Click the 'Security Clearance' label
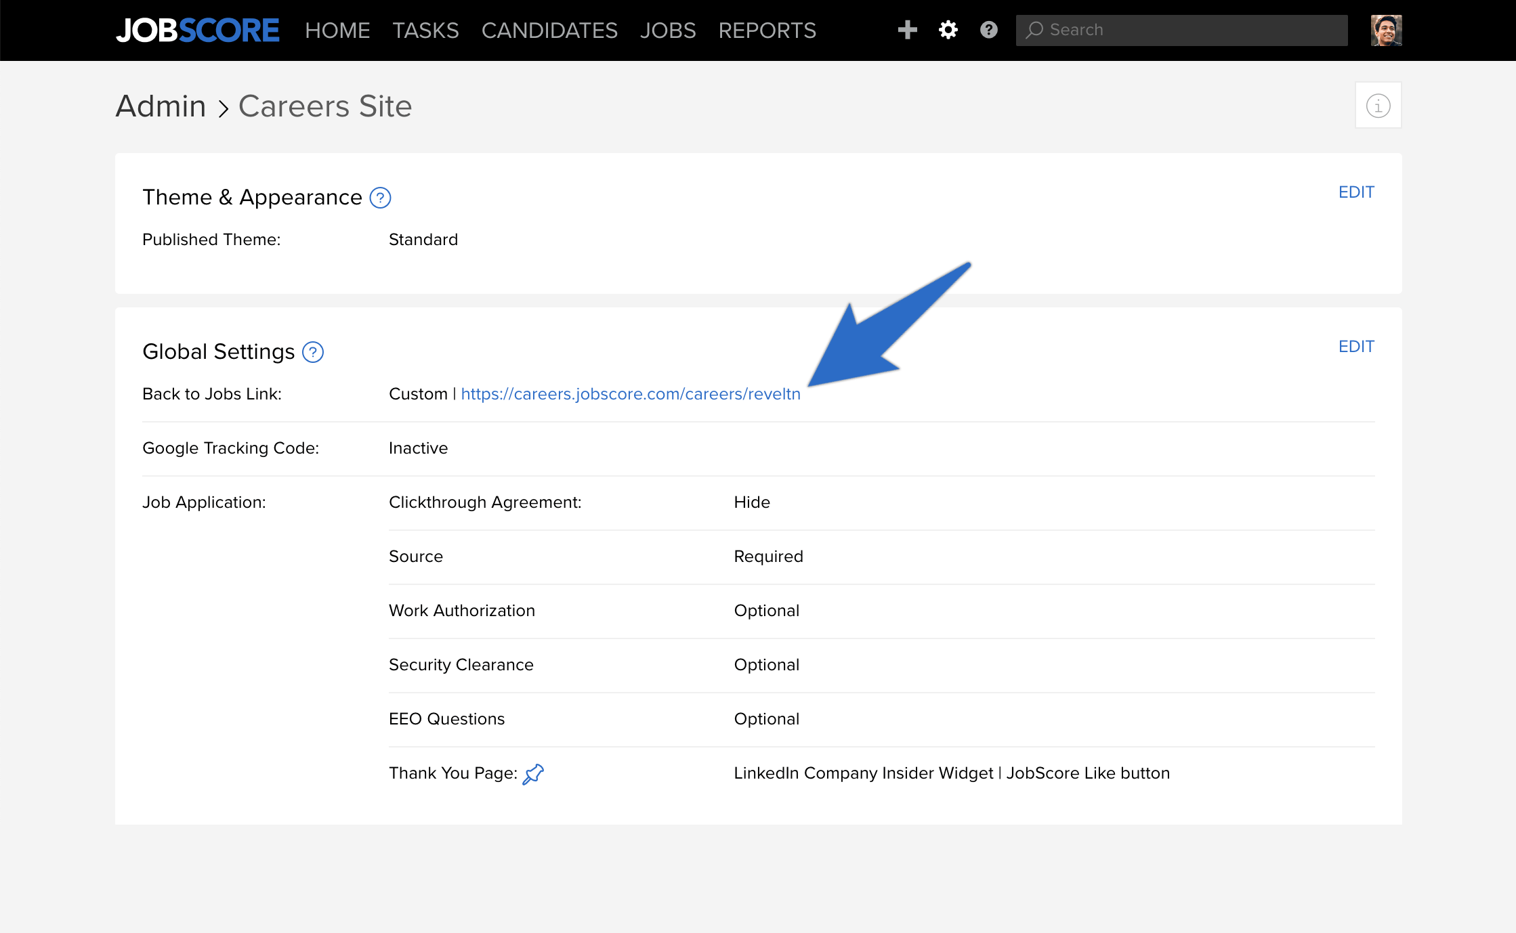The height and width of the screenshot is (933, 1516). (x=461, y=665)
